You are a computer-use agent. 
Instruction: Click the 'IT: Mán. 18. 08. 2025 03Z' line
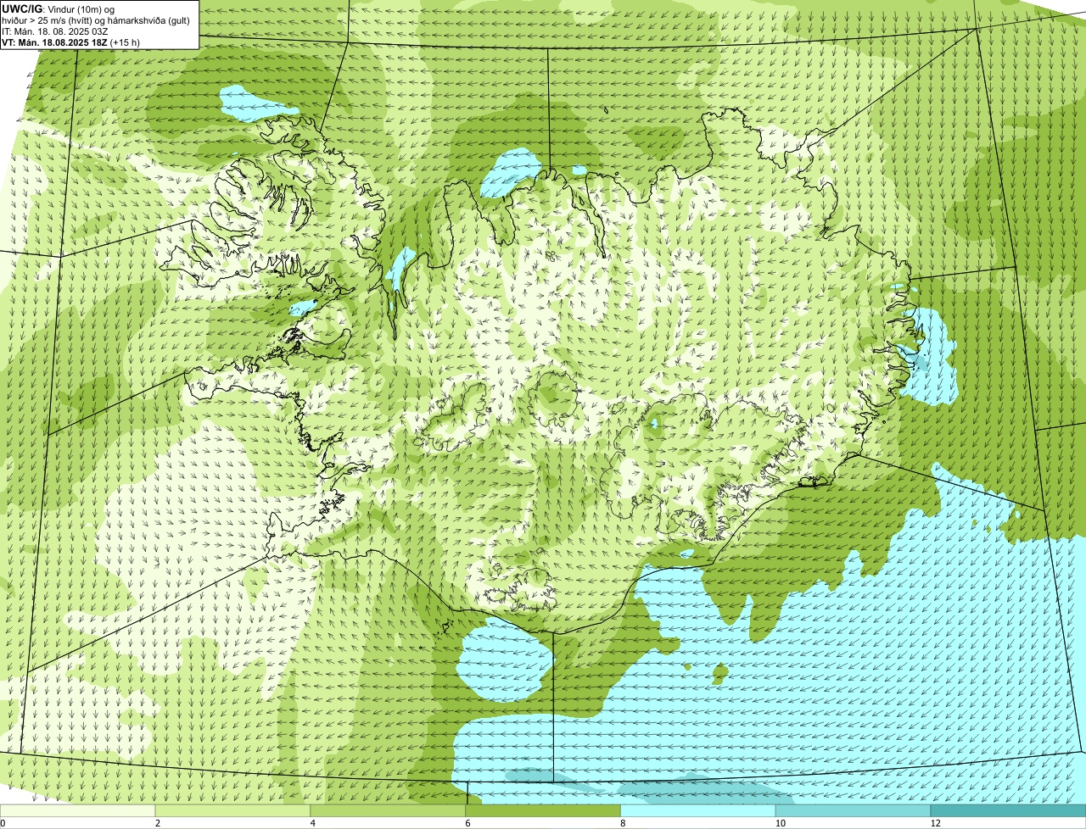(57, 31)
